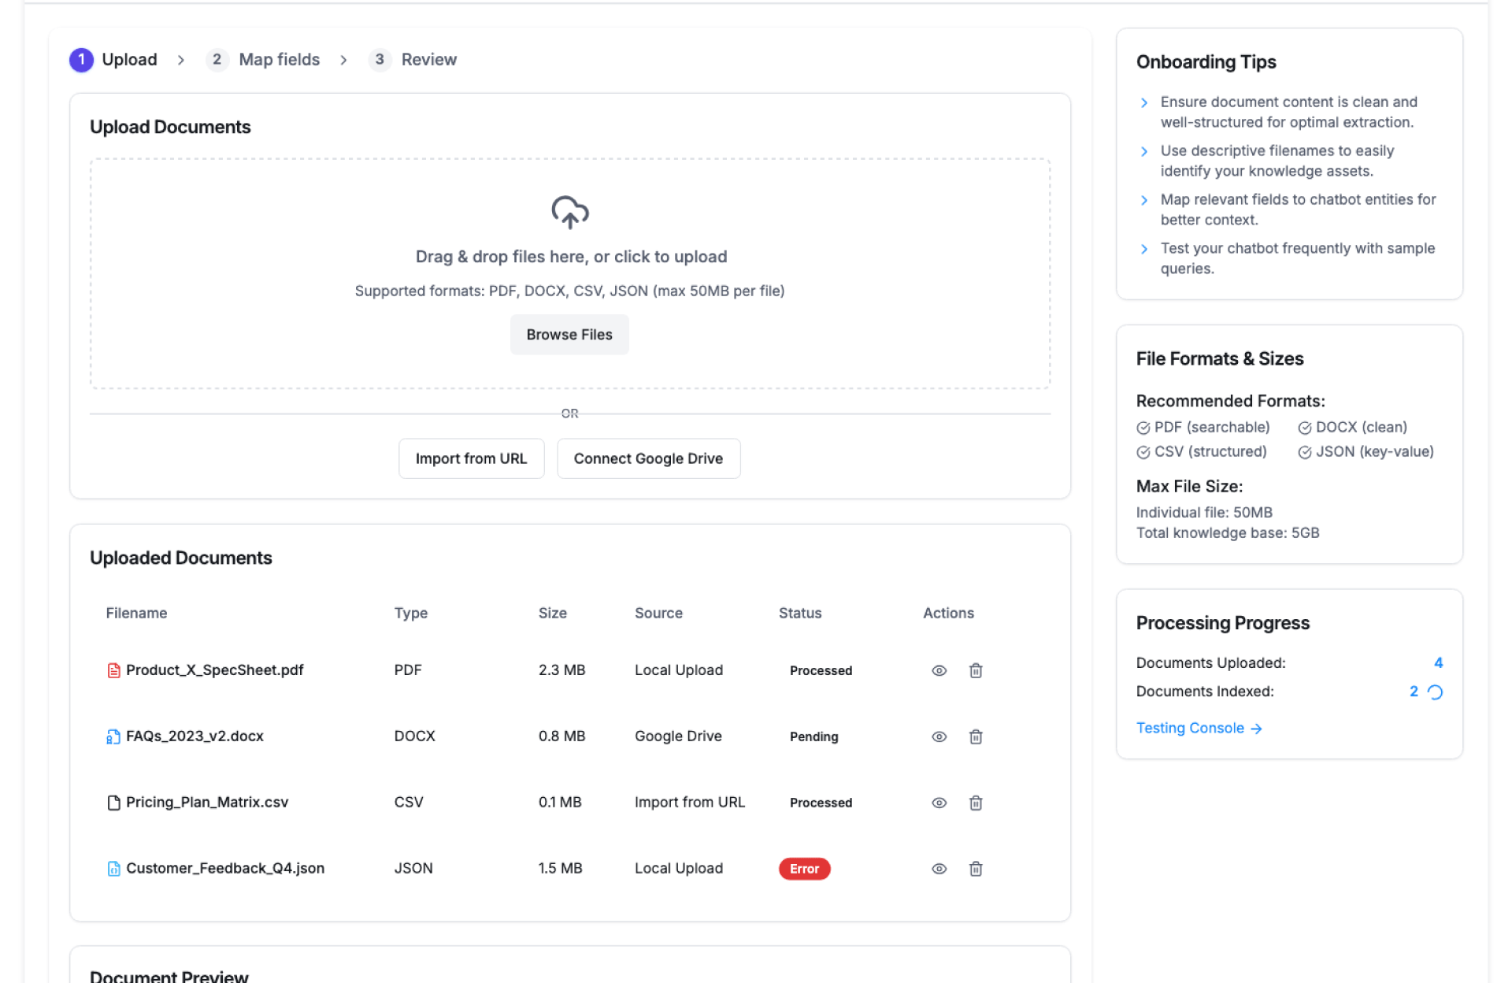The image size is (1512, 983).
Task: Trash the Customer_Feedback_Q4.json file
Action: click(x=975, y=869)
